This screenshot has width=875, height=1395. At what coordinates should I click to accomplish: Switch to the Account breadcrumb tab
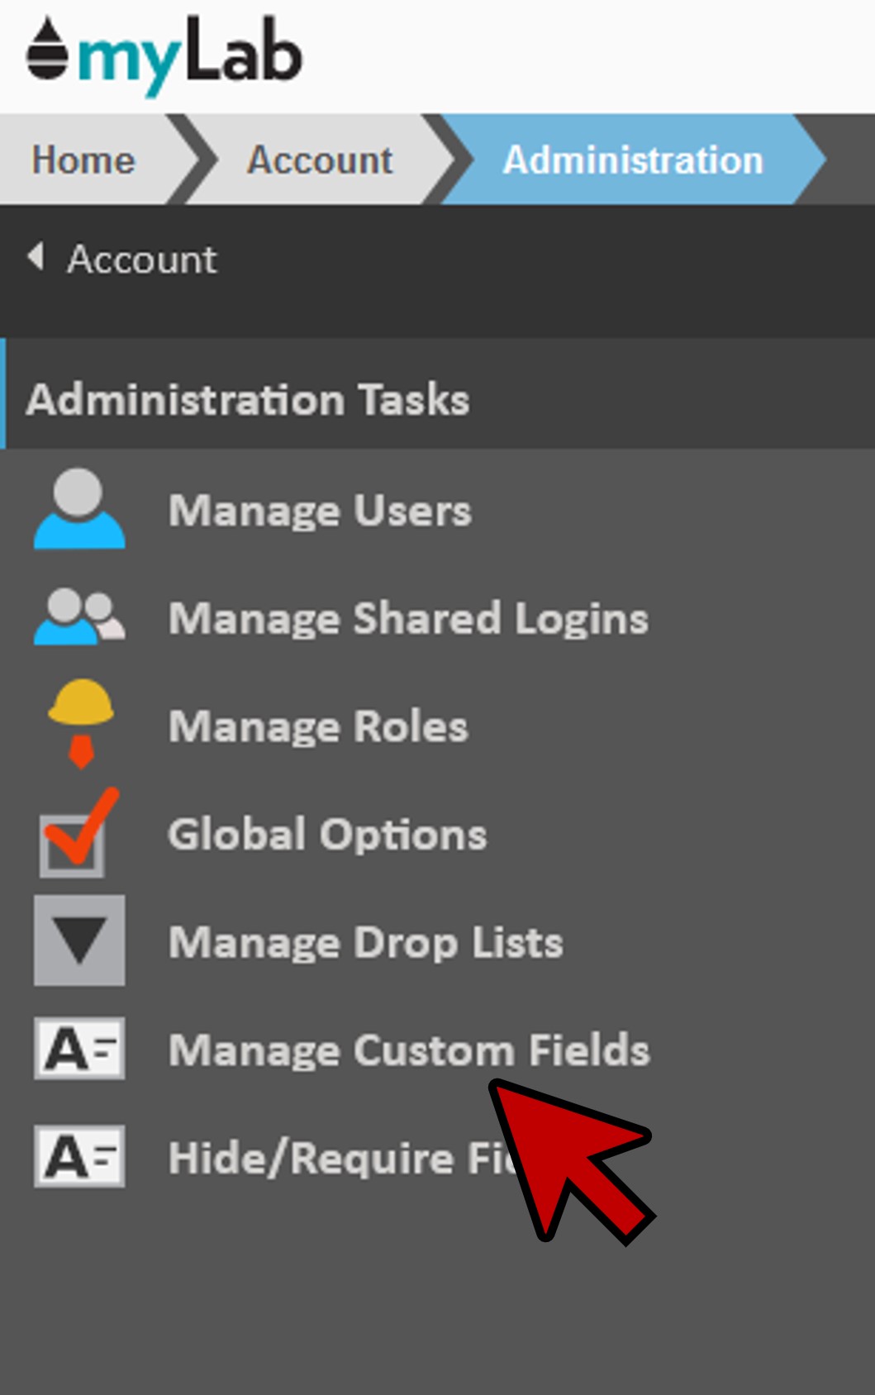point(320,160)
